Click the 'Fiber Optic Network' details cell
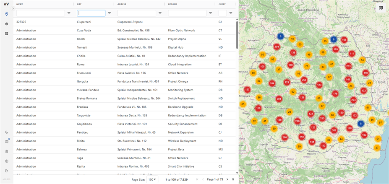 (181, 31)
